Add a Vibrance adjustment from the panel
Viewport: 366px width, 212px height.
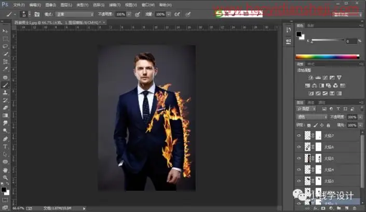click(x=339, y=78)
